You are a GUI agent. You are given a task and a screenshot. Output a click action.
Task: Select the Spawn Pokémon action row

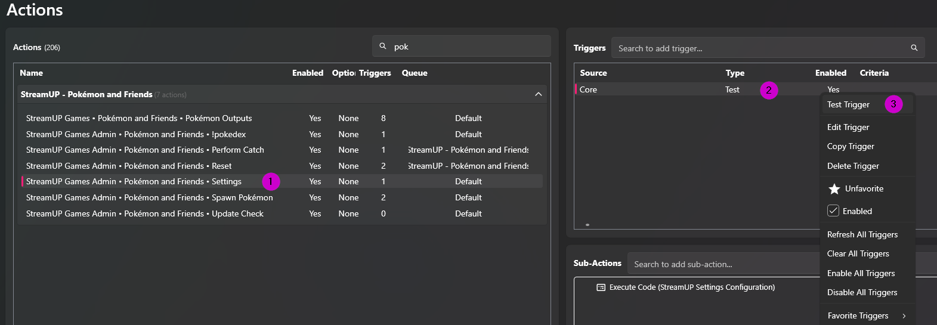(x=282, y=197)
